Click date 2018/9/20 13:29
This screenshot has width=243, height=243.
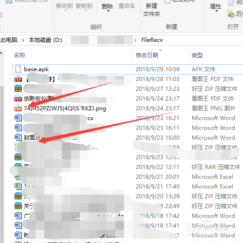point(158,196)
